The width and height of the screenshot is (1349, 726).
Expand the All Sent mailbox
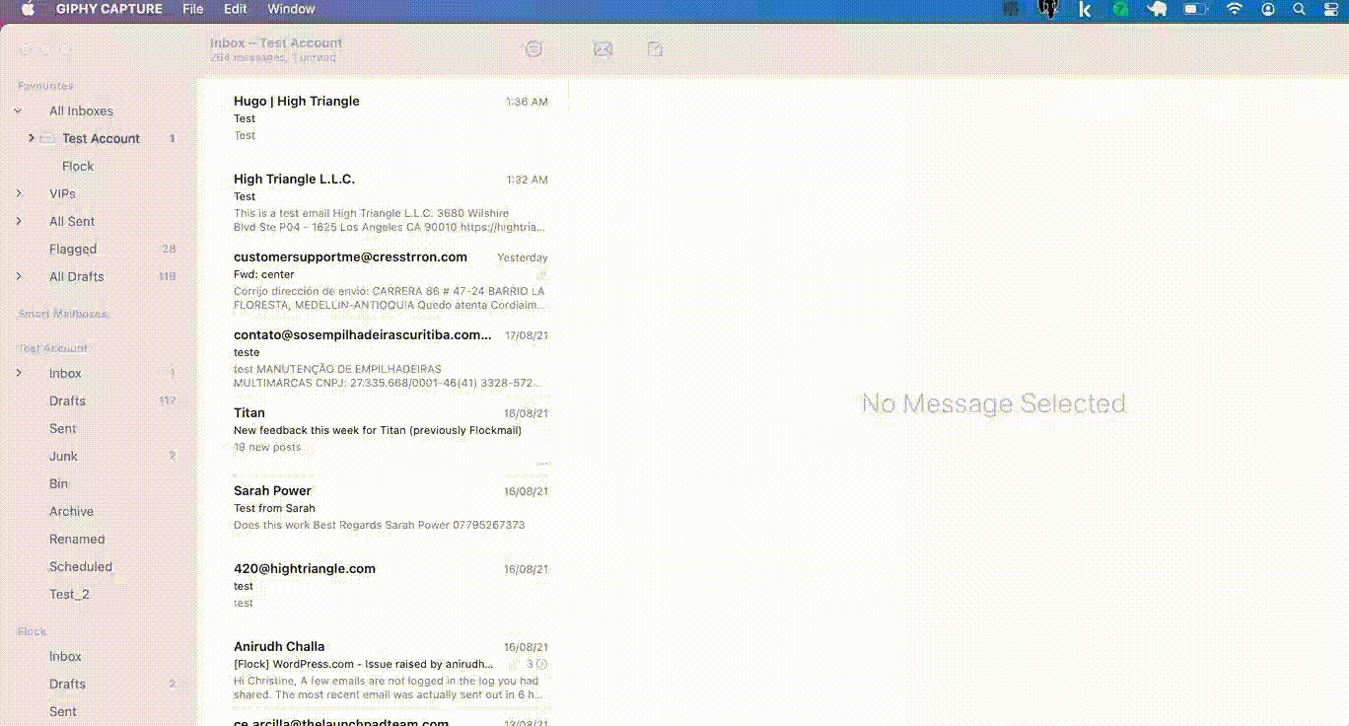[x=19, y=221]
